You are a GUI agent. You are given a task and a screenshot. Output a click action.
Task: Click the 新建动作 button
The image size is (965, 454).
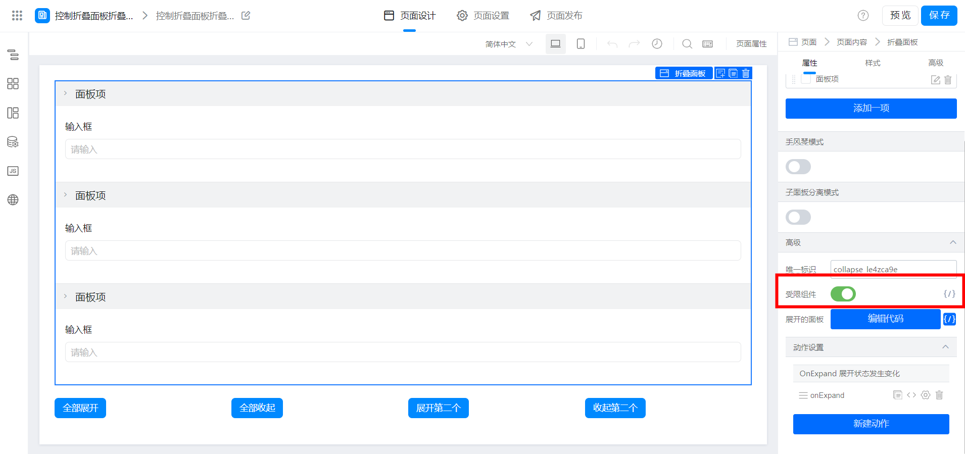coord(871,424)
